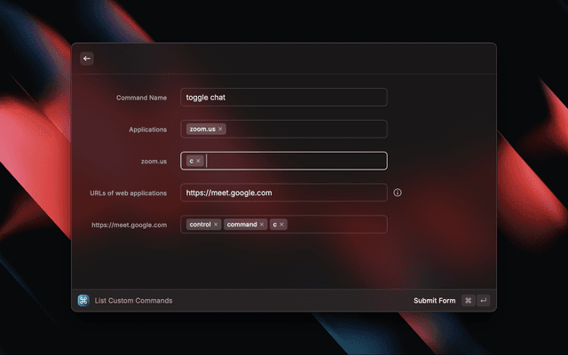Focus the https://meet.google.com shortcut keys field
Viewport: 568px width, 355px height.
[337, 225]
